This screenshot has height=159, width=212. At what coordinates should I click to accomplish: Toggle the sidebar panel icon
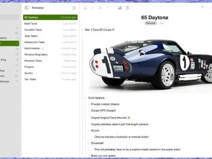tap(27, 8)
